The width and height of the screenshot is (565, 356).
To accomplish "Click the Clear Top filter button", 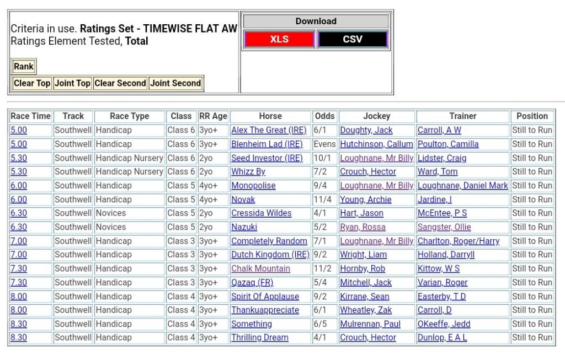I will (x=32, y=83).
